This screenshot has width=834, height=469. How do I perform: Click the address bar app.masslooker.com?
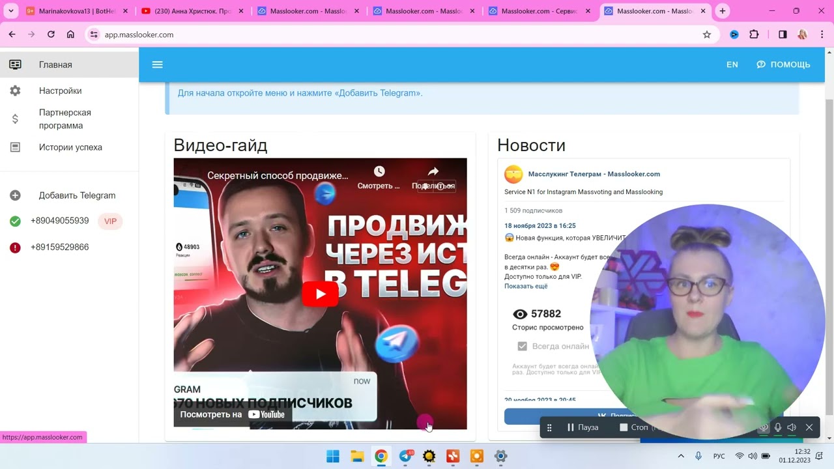coord(139,35)
